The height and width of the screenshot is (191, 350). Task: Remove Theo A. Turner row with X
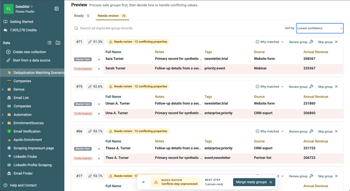[99, 158]
